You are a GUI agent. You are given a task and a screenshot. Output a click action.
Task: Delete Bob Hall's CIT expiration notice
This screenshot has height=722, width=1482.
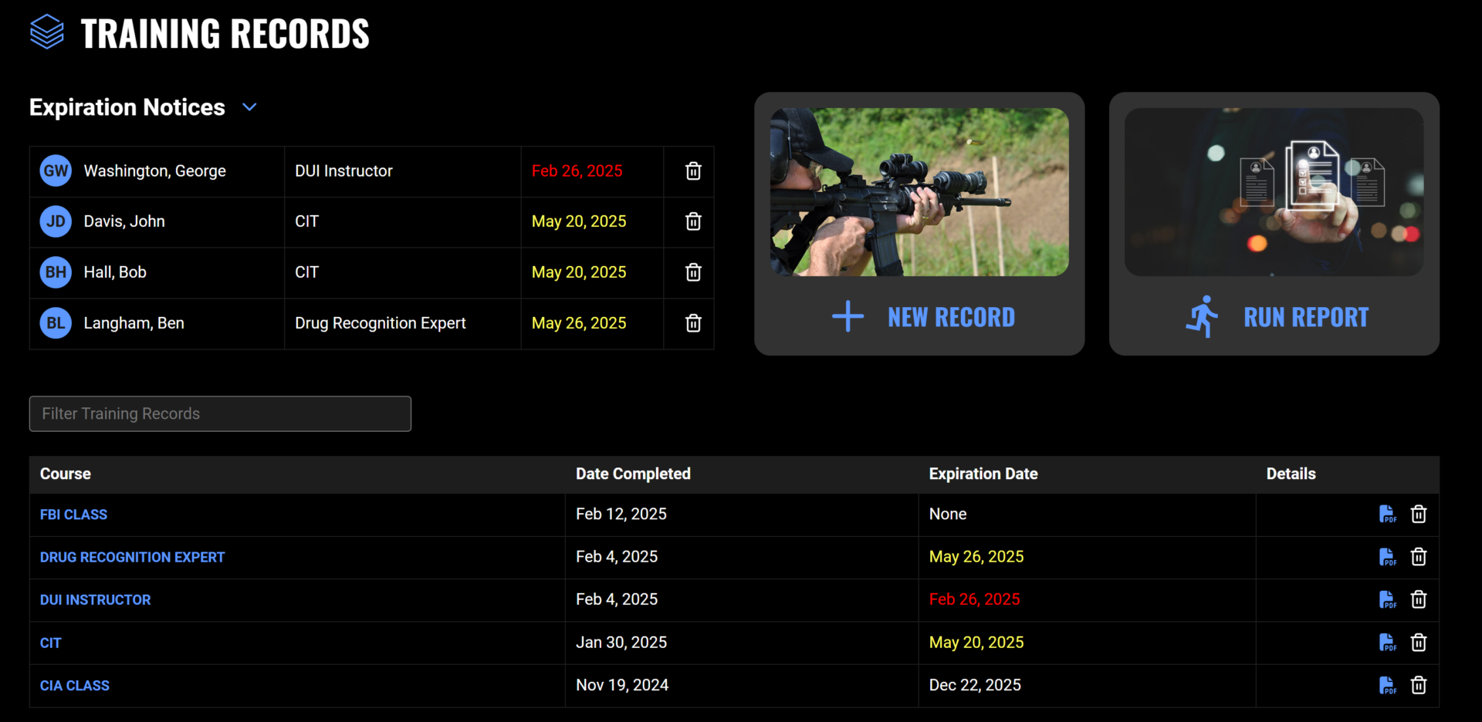coord(693,272)
